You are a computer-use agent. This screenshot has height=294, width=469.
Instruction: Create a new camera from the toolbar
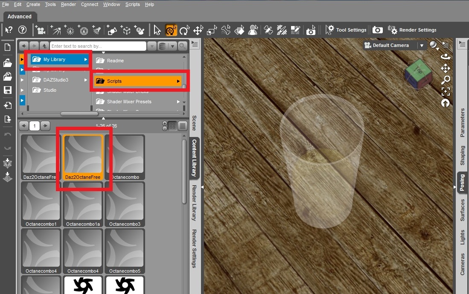[x=40, y=30]
